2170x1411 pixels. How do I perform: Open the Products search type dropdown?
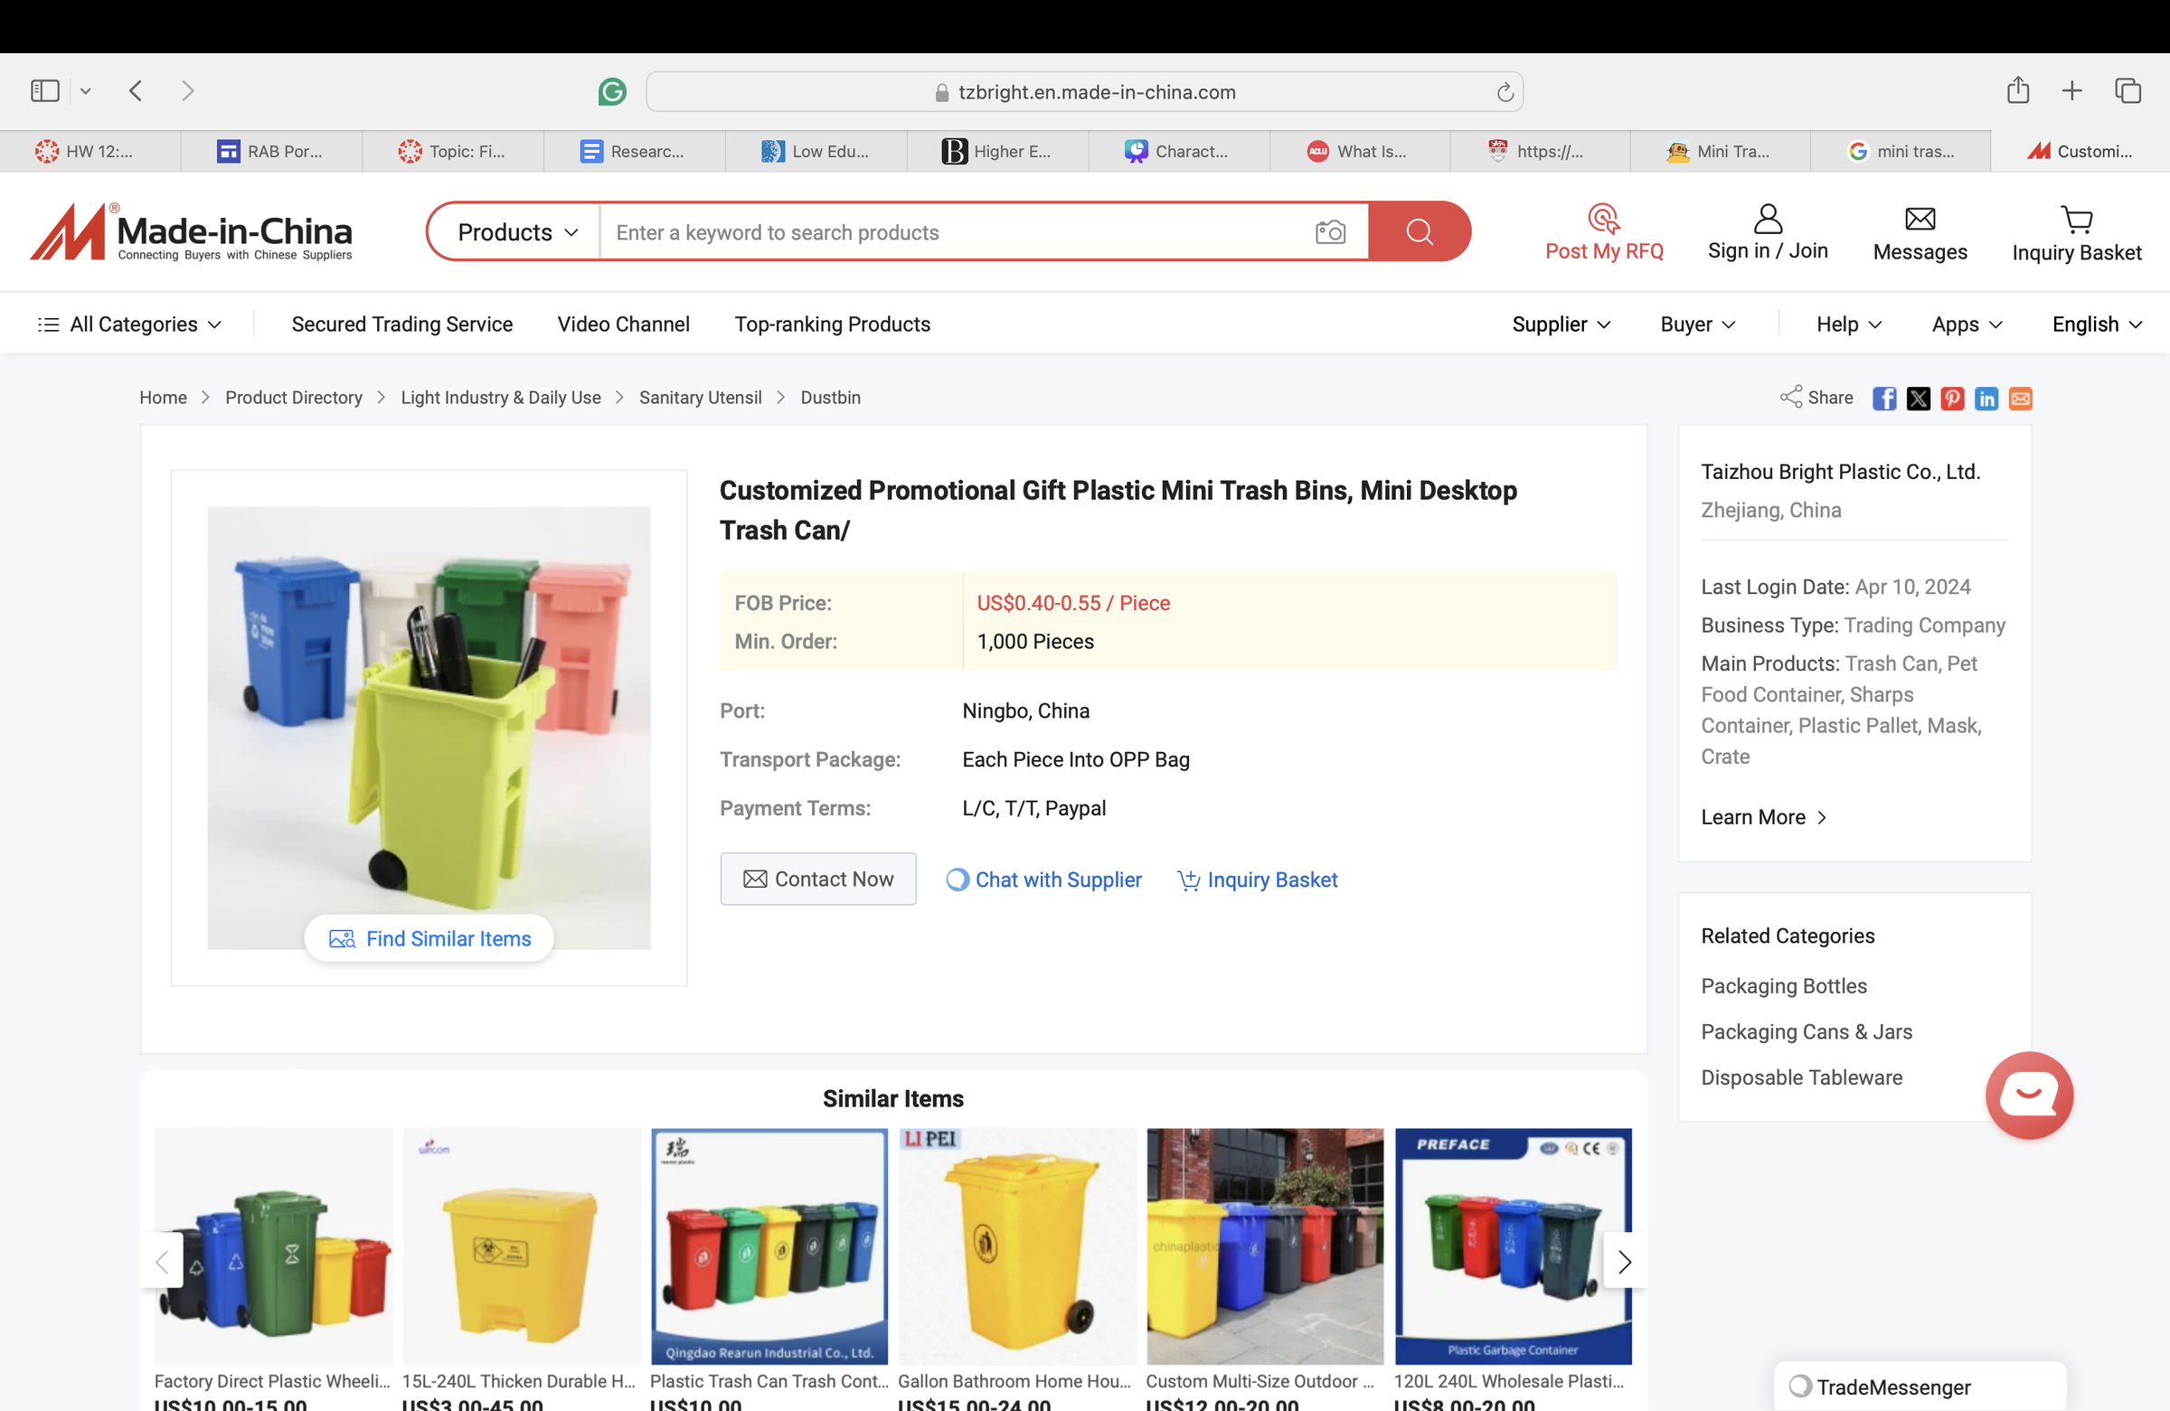(x=517, y=232)
